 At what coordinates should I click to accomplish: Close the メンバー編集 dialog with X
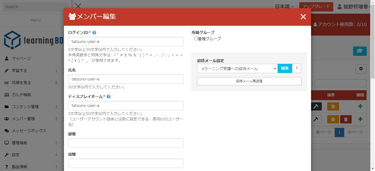(303, 17)
